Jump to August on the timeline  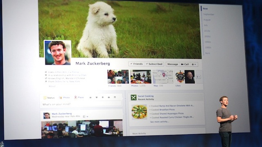coord(207,20)
